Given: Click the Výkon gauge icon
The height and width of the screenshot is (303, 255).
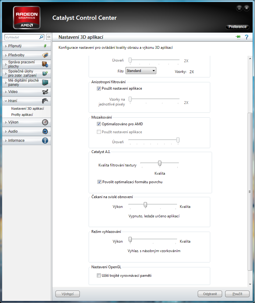Looking at the screenshot, I should 45,122.
